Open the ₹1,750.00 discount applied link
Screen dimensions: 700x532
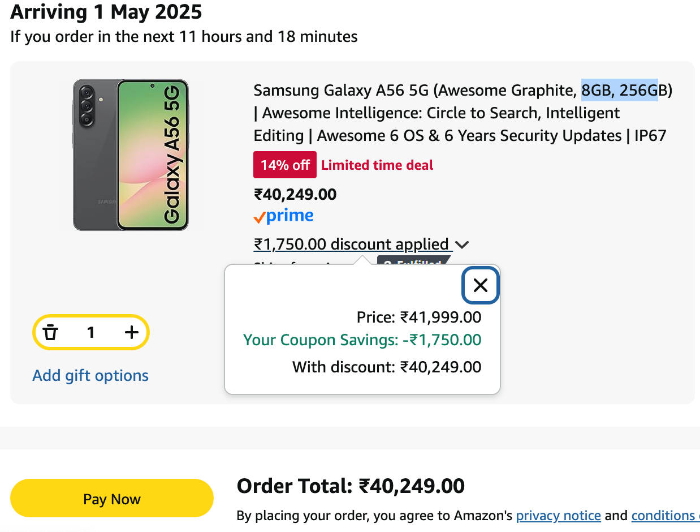coord(351,244)
